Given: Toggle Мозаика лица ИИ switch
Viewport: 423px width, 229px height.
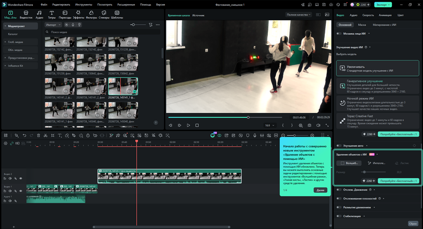Looking at the screenshot, I should [x=339, y=34].
